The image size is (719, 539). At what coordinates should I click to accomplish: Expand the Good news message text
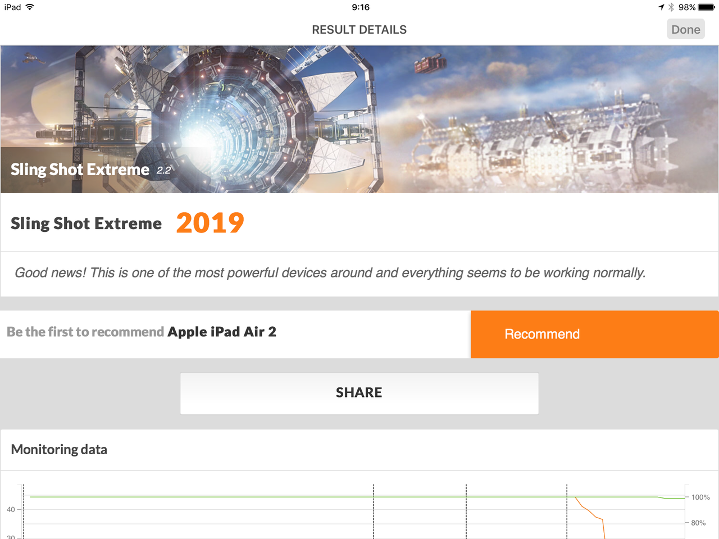click(x=329, y=273)
